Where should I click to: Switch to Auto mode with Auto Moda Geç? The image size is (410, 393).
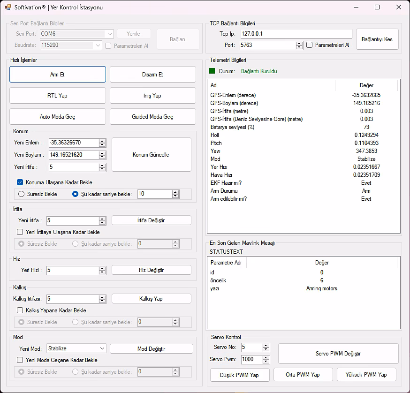(x=58, y=117)
